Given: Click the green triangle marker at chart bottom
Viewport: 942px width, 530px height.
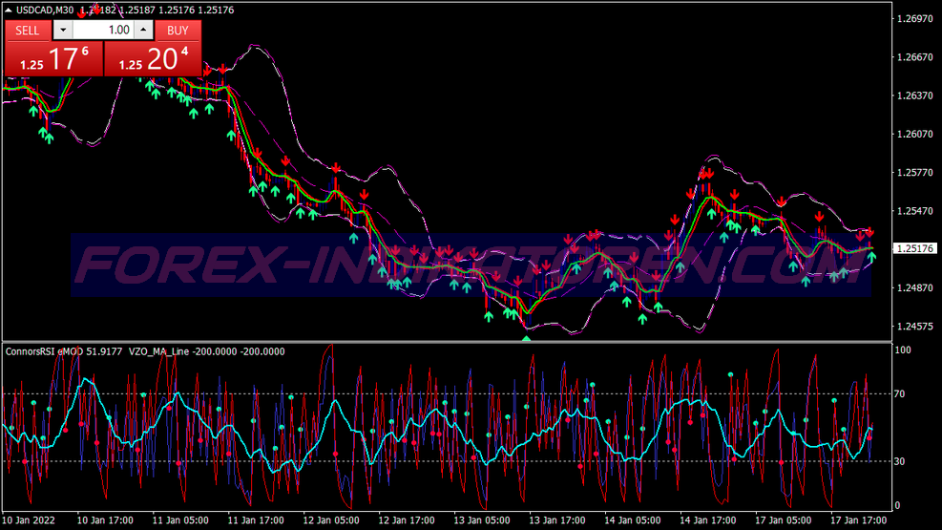Looking at the screenshot, I should [526, 340].
